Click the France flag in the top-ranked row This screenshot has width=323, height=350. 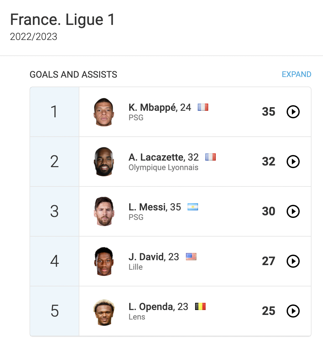(x=203, y=107)
